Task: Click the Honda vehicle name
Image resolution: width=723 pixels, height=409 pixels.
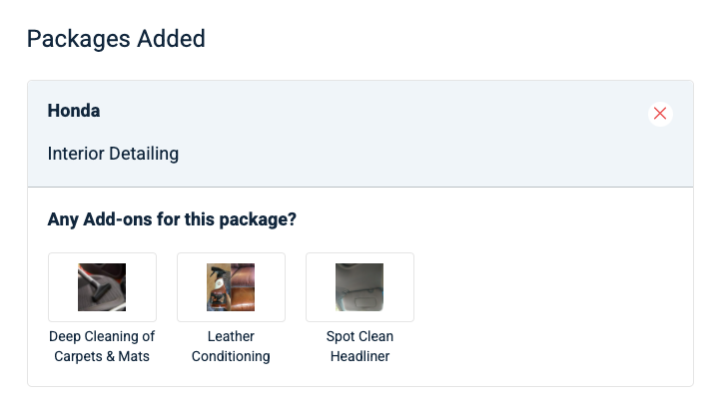Action: tap(74, 111)
